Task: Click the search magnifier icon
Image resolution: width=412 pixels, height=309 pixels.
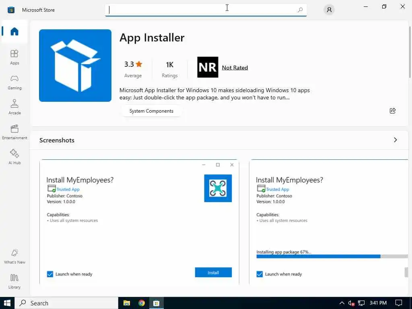Action: pos(300,10)
